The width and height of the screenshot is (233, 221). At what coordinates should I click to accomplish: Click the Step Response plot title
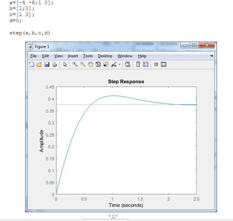click(x=126, y=82)
